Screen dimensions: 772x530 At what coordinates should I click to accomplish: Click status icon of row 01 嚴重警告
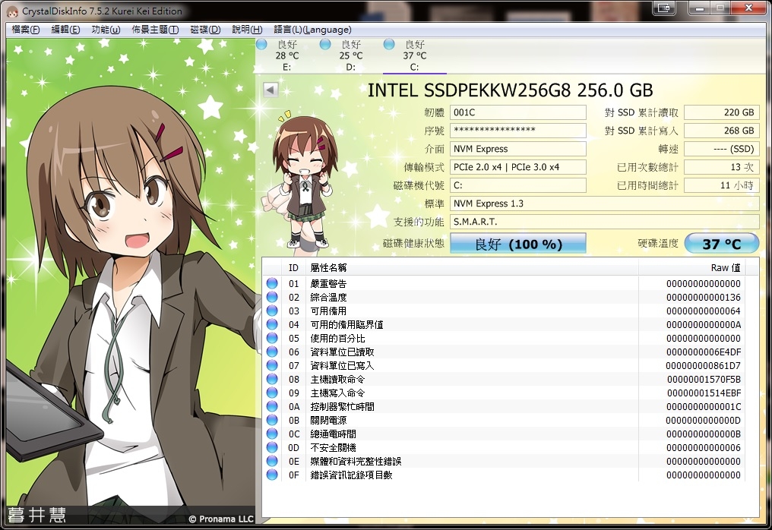click(272, 283)
